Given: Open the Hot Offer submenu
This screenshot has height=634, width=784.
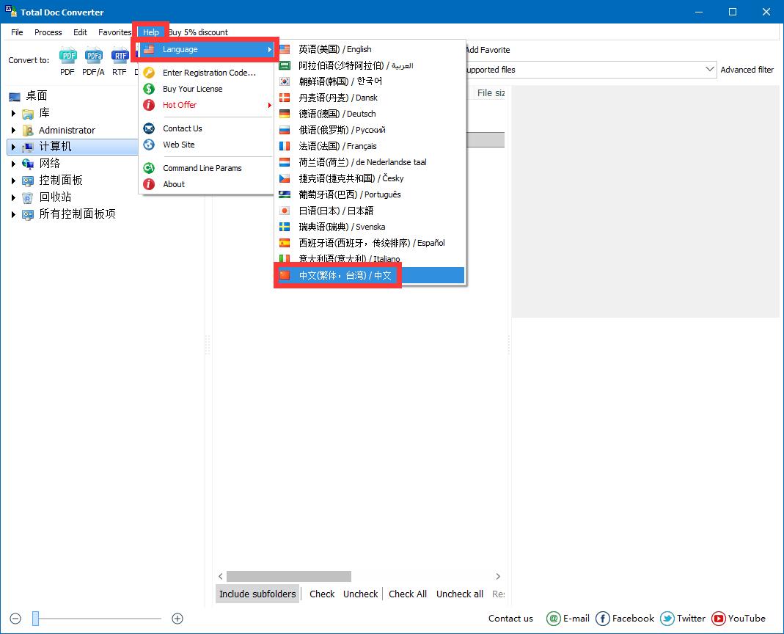Looking at the screenshot, I should point(207,105).
